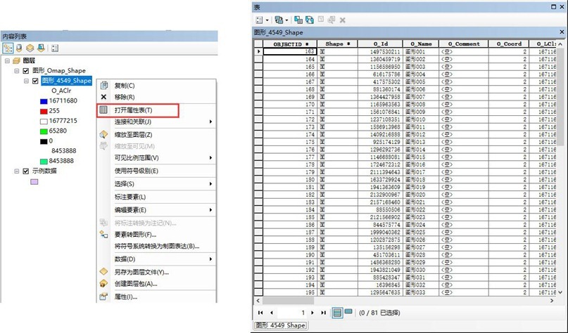Click List By Drawing Order icon
The width and height of the screenshot is (568, 333).
[8, 48]
